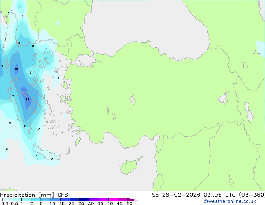The height and width of the screenshot is (205, 265).
Task: Click the '13' precipitation value on map
Action: click(x=16, y=69)
